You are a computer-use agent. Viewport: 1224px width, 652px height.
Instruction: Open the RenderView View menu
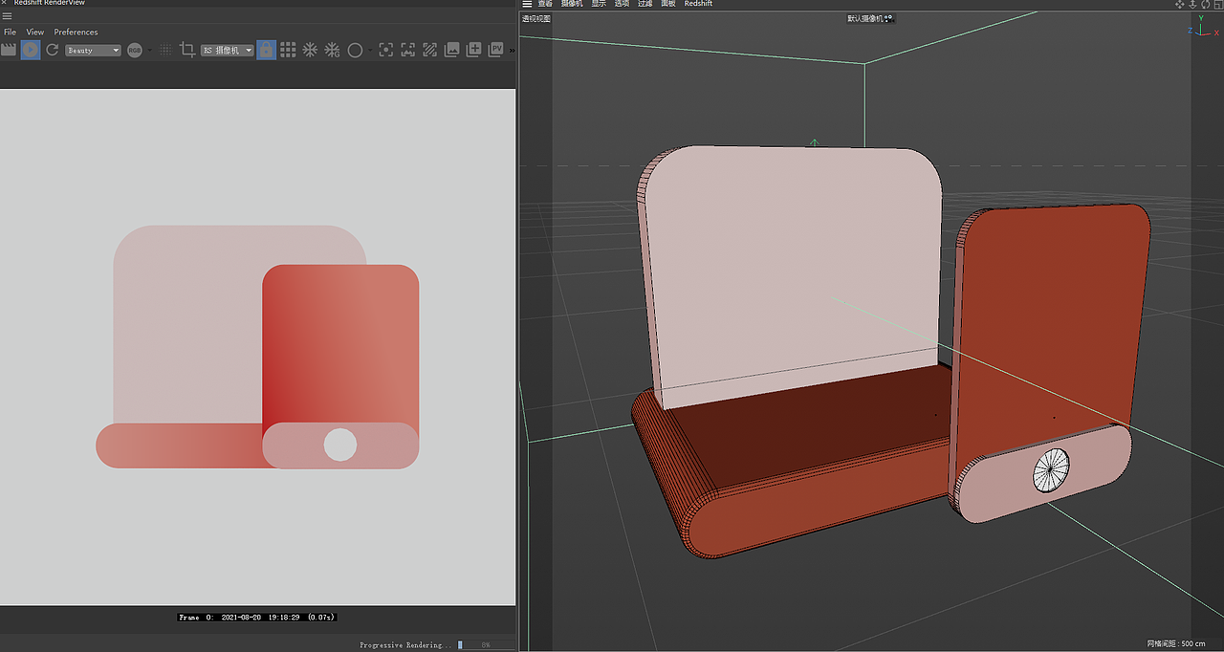[35, 32]
